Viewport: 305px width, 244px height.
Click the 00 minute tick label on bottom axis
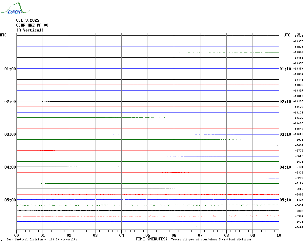[17, 235]
